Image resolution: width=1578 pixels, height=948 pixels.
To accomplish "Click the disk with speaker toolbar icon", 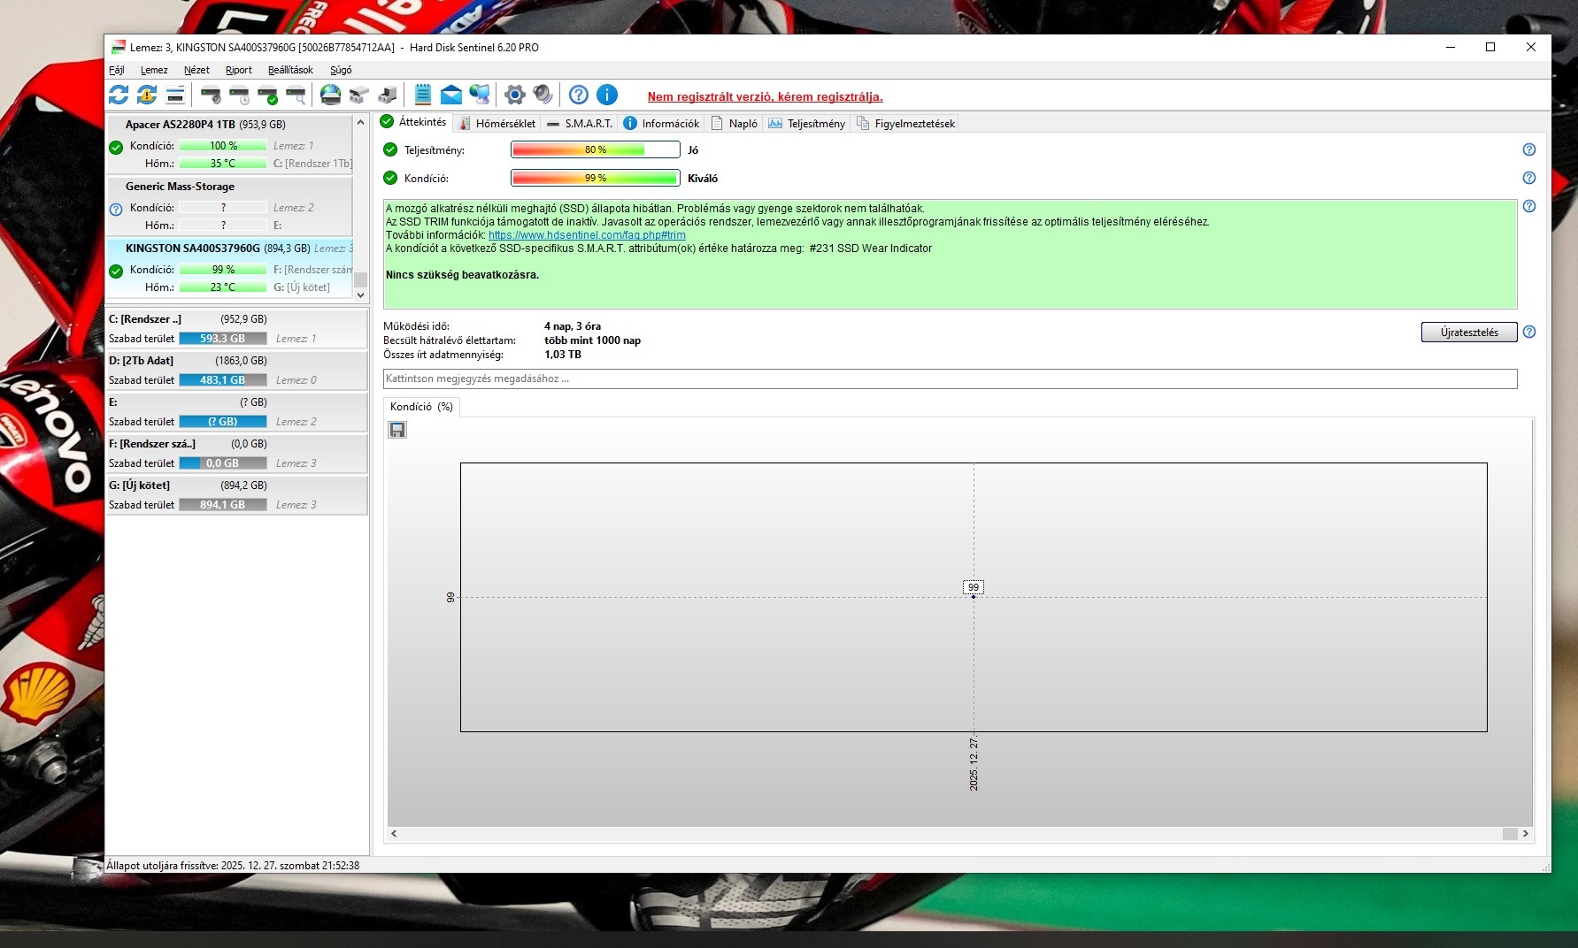I will click(x=211, y=95).
